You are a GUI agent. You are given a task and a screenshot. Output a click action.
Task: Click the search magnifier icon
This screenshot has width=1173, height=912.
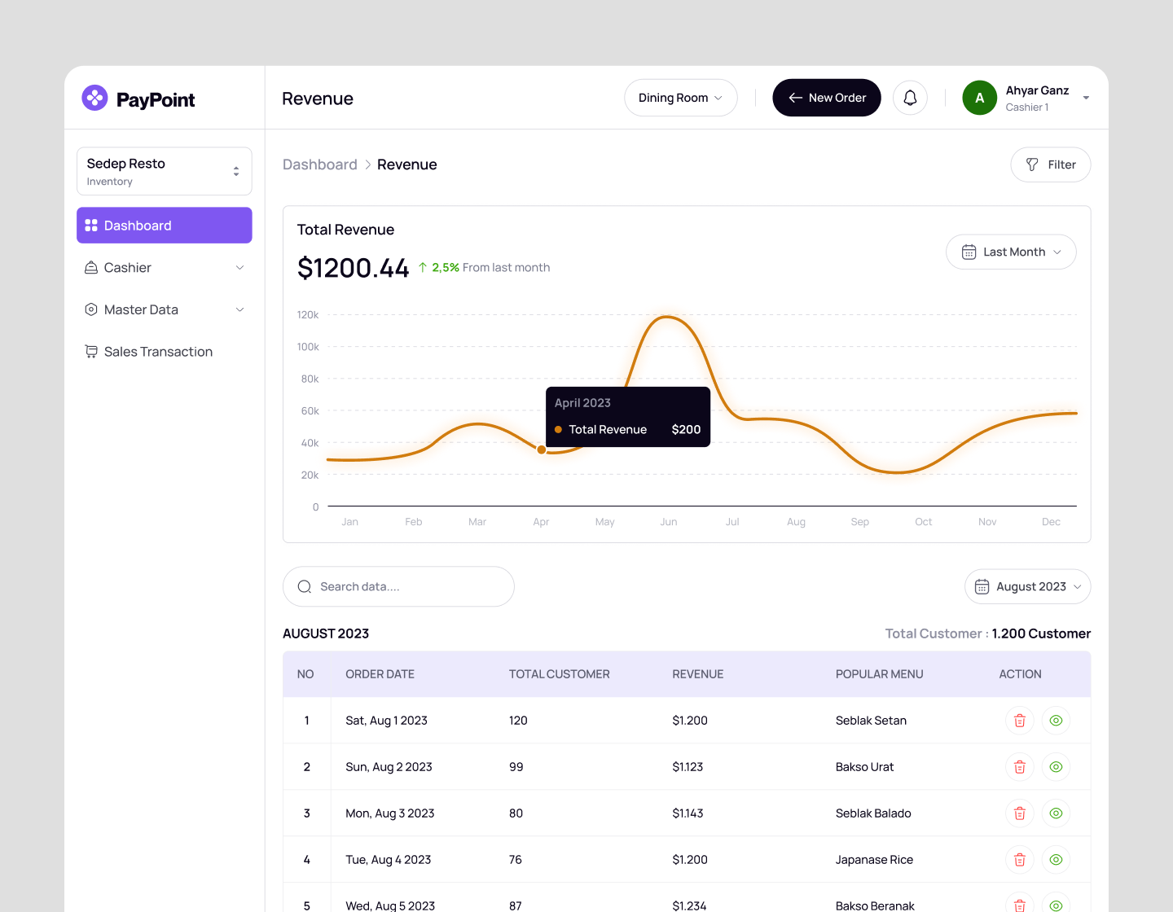(x=304, y=586)
